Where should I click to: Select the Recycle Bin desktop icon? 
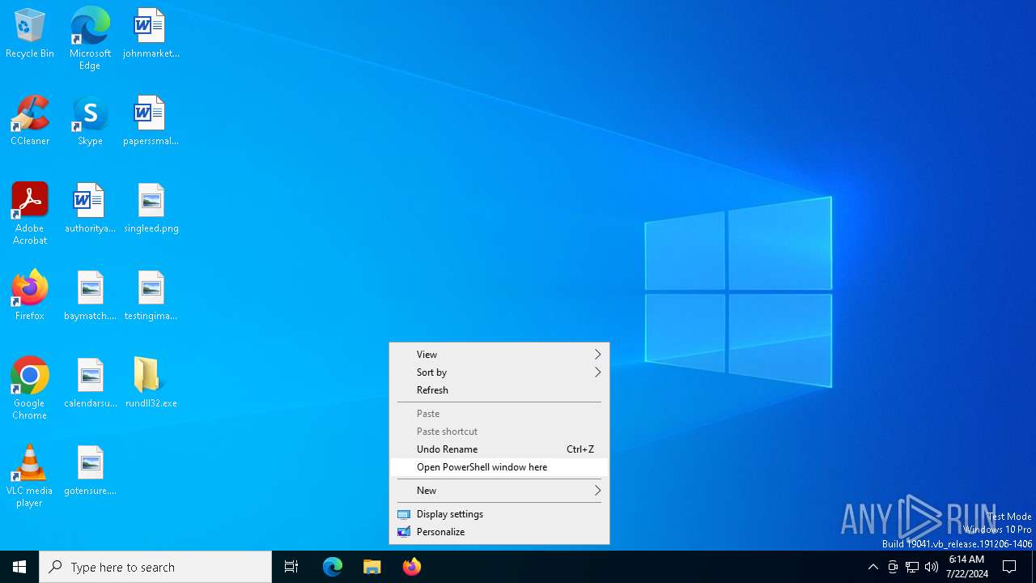(x=30, y=34)
